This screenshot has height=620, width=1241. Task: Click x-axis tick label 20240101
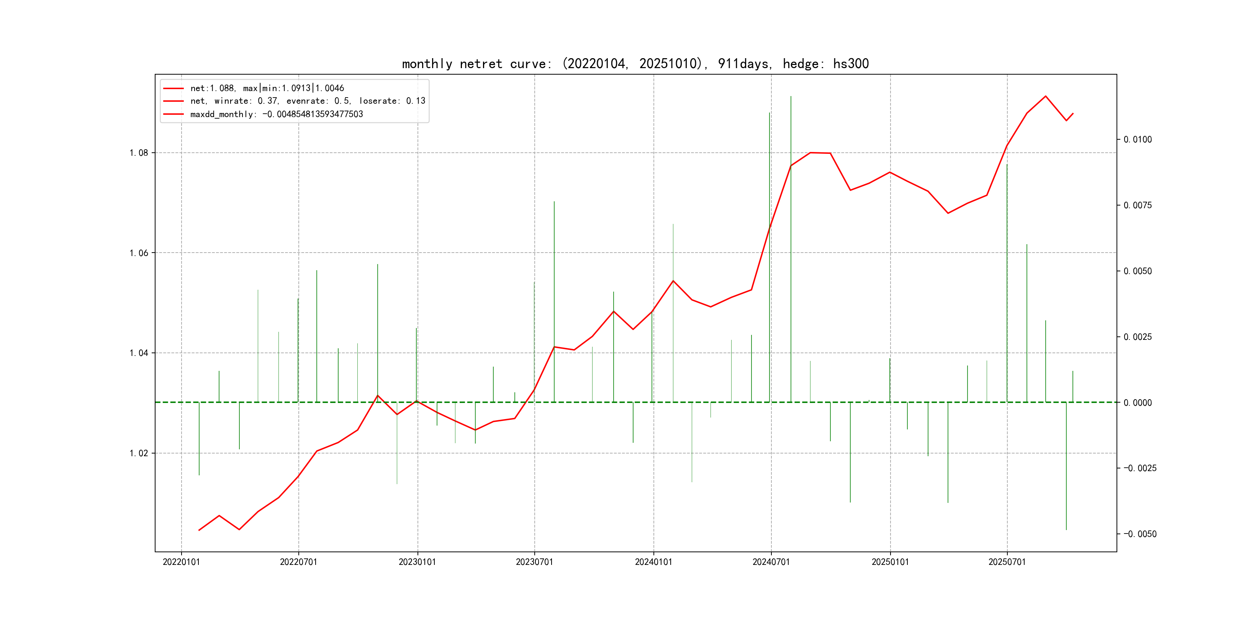click(x=653, y=562)
